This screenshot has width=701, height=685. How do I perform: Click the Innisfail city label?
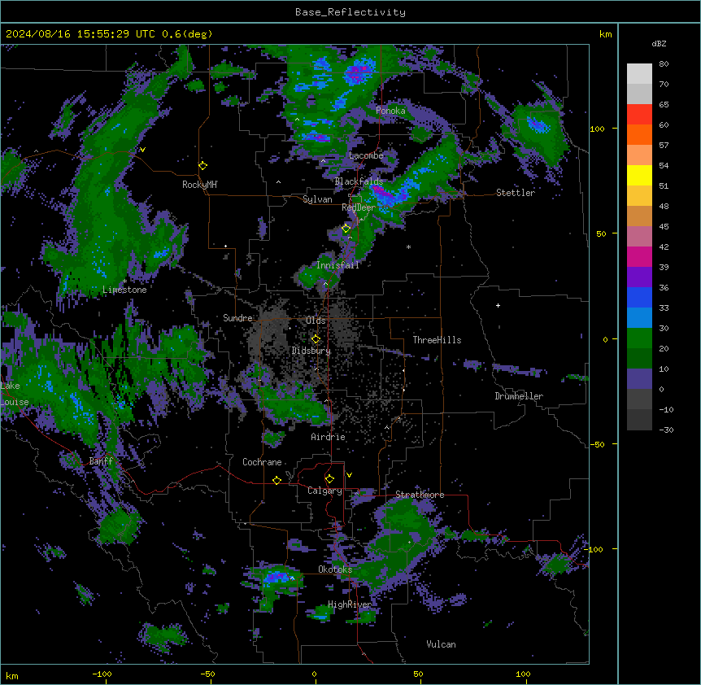(x=337, y=265)
